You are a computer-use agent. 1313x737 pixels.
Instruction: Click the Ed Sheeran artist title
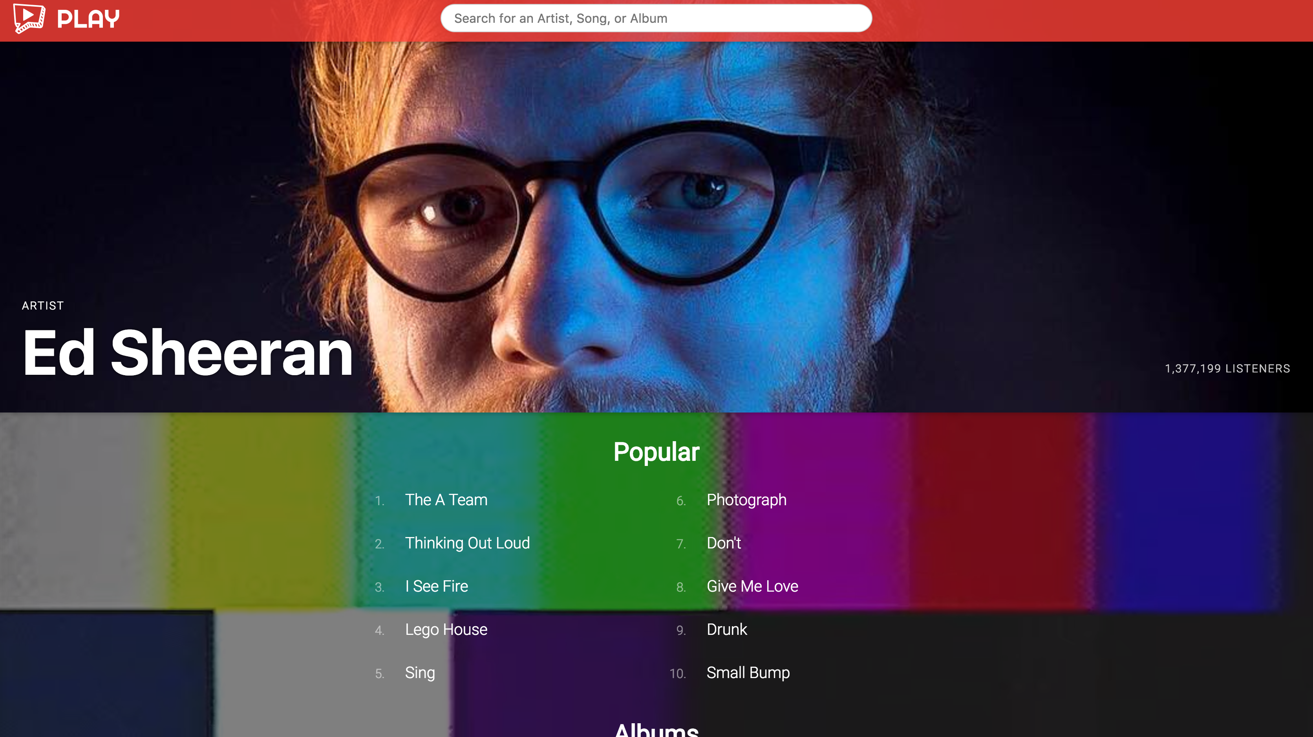(x=188, y=352)
